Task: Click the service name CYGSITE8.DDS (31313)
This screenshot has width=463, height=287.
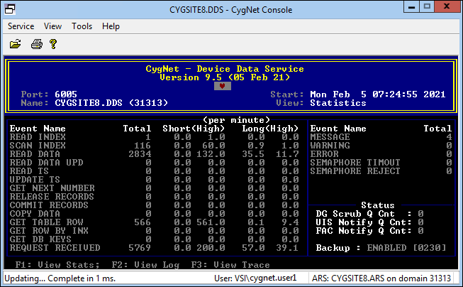Action: tap(111, 103)
